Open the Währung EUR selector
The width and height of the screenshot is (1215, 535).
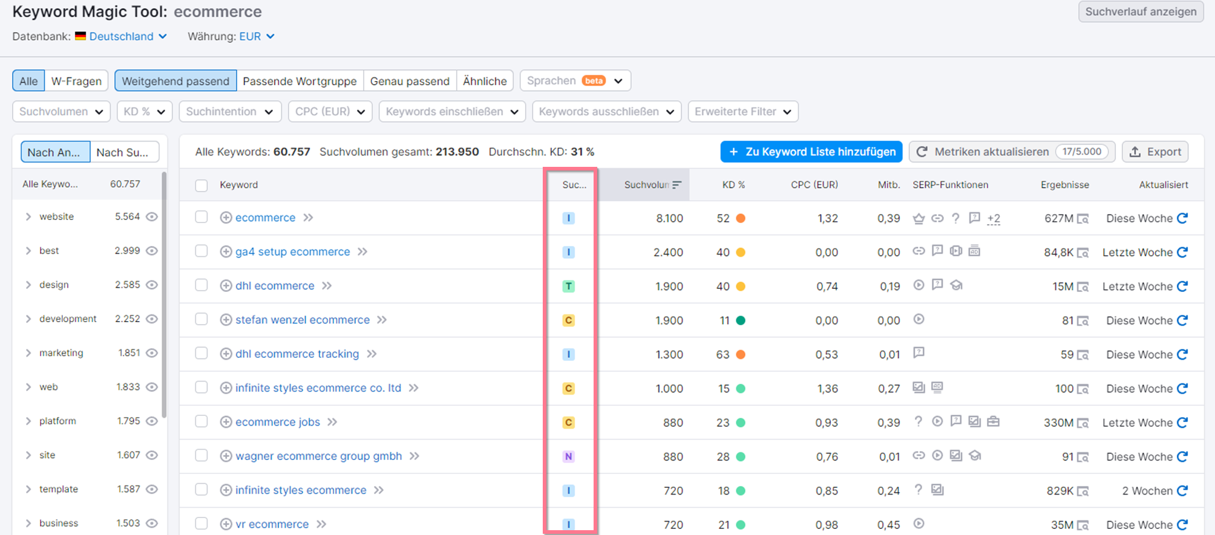pos(257,36)
